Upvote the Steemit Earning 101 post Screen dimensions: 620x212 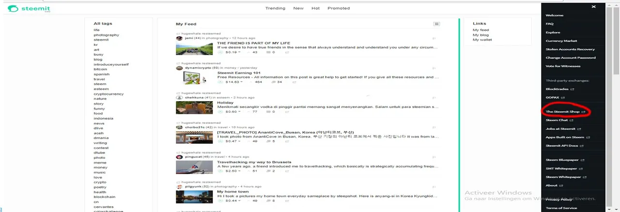[x=220, y=82]
